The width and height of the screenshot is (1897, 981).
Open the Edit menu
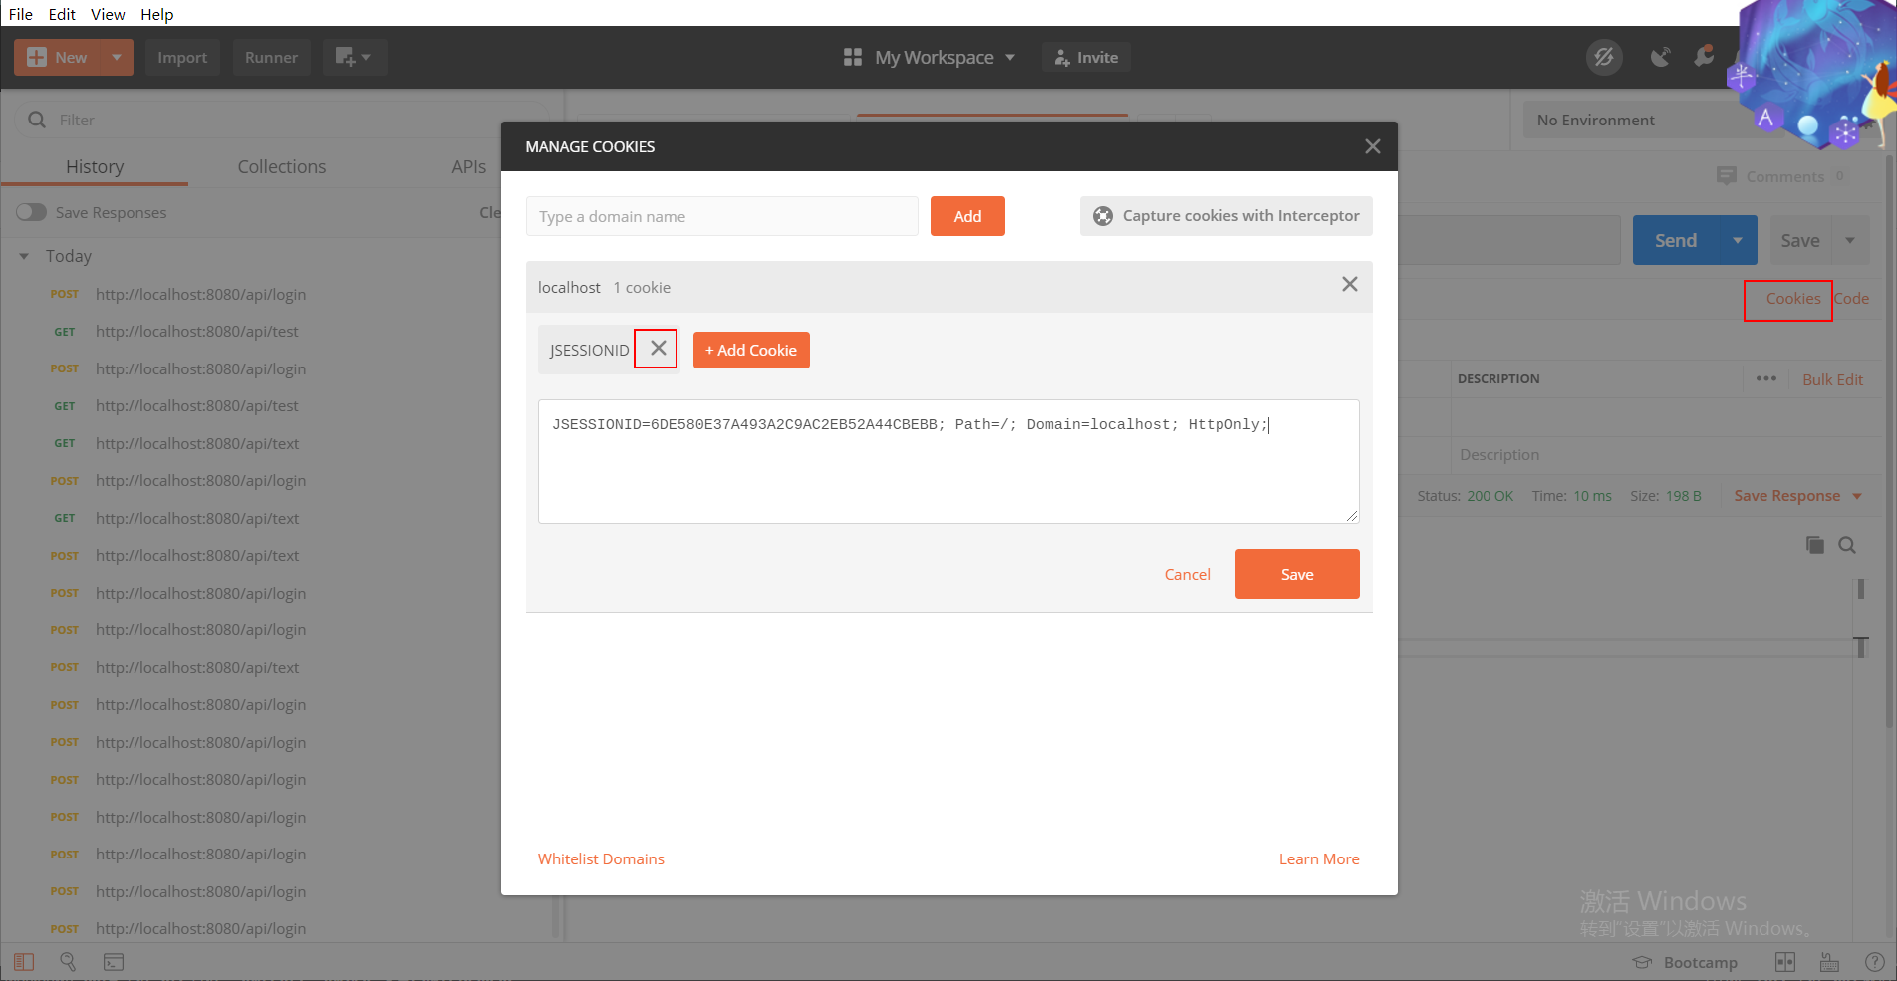[62, 14]
